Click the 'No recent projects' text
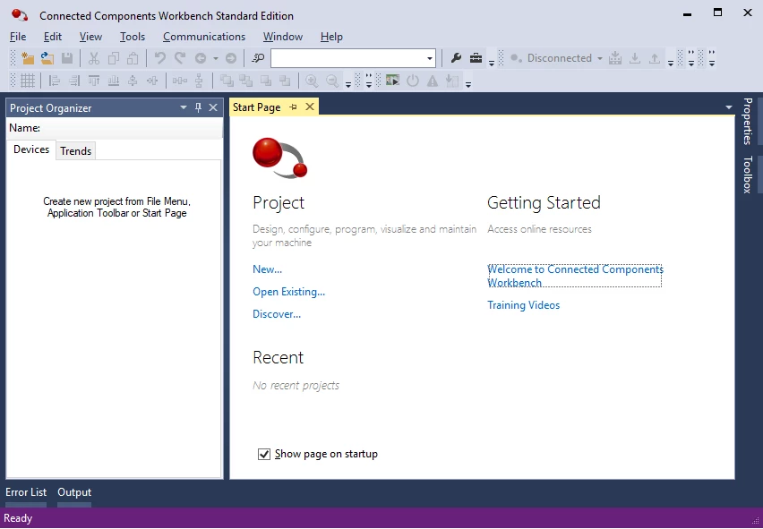The image size is (763, 529). coord(296,386)
